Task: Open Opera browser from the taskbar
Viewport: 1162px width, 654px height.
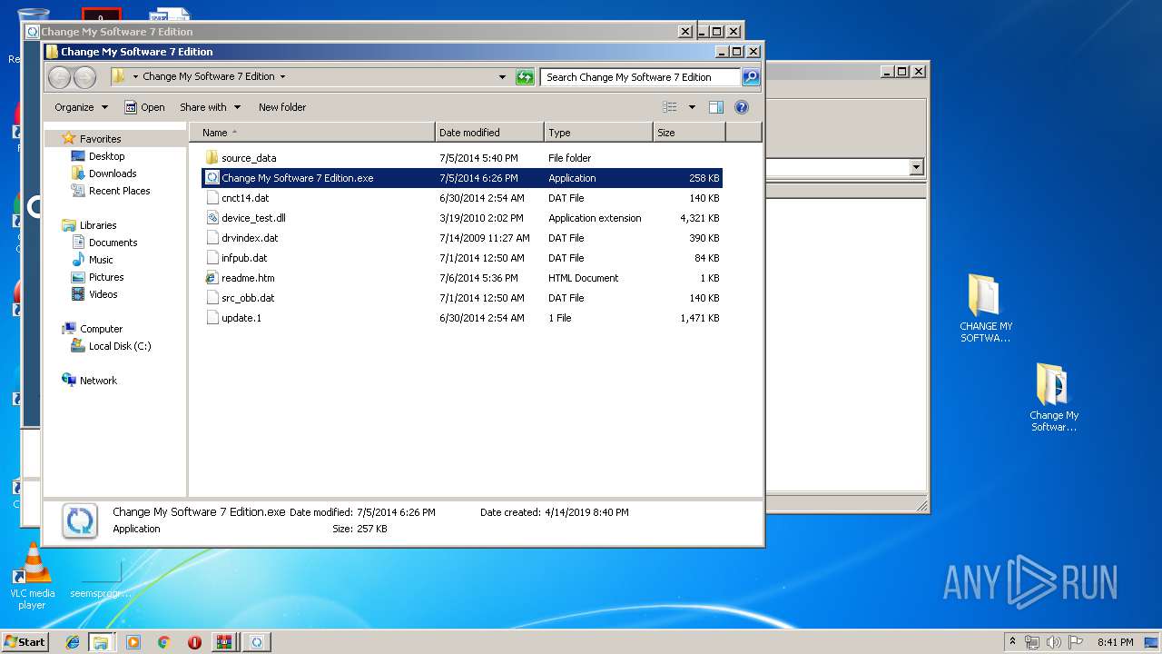Action: 194,642
